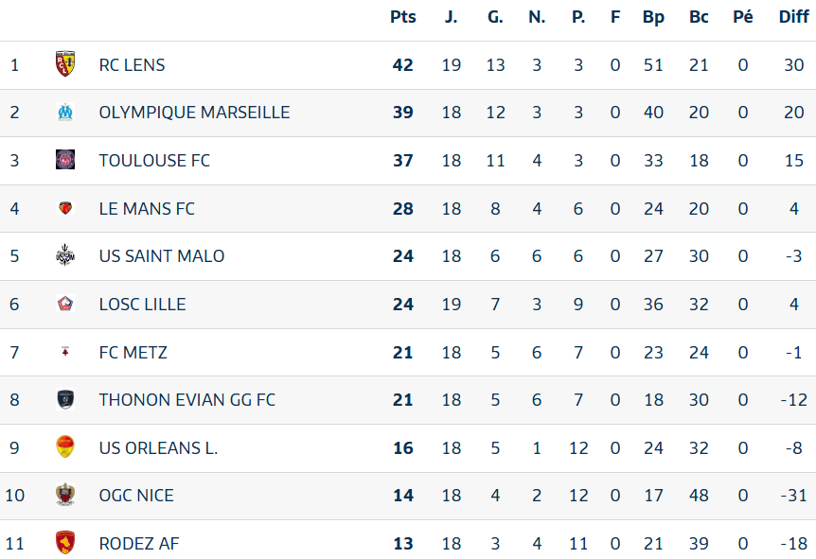
Task: Open the LOSC LILLE team name
Action: (x=142, y=305)
